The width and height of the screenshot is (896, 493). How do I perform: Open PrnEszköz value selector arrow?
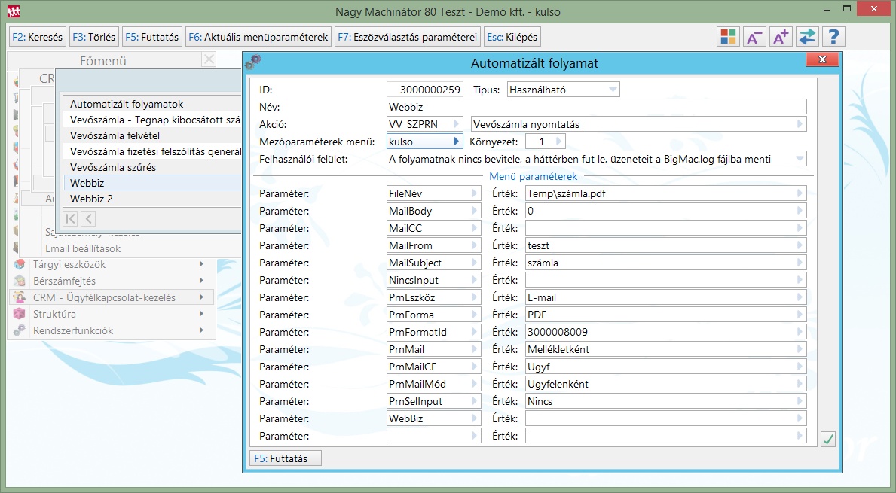pos(800,297)
